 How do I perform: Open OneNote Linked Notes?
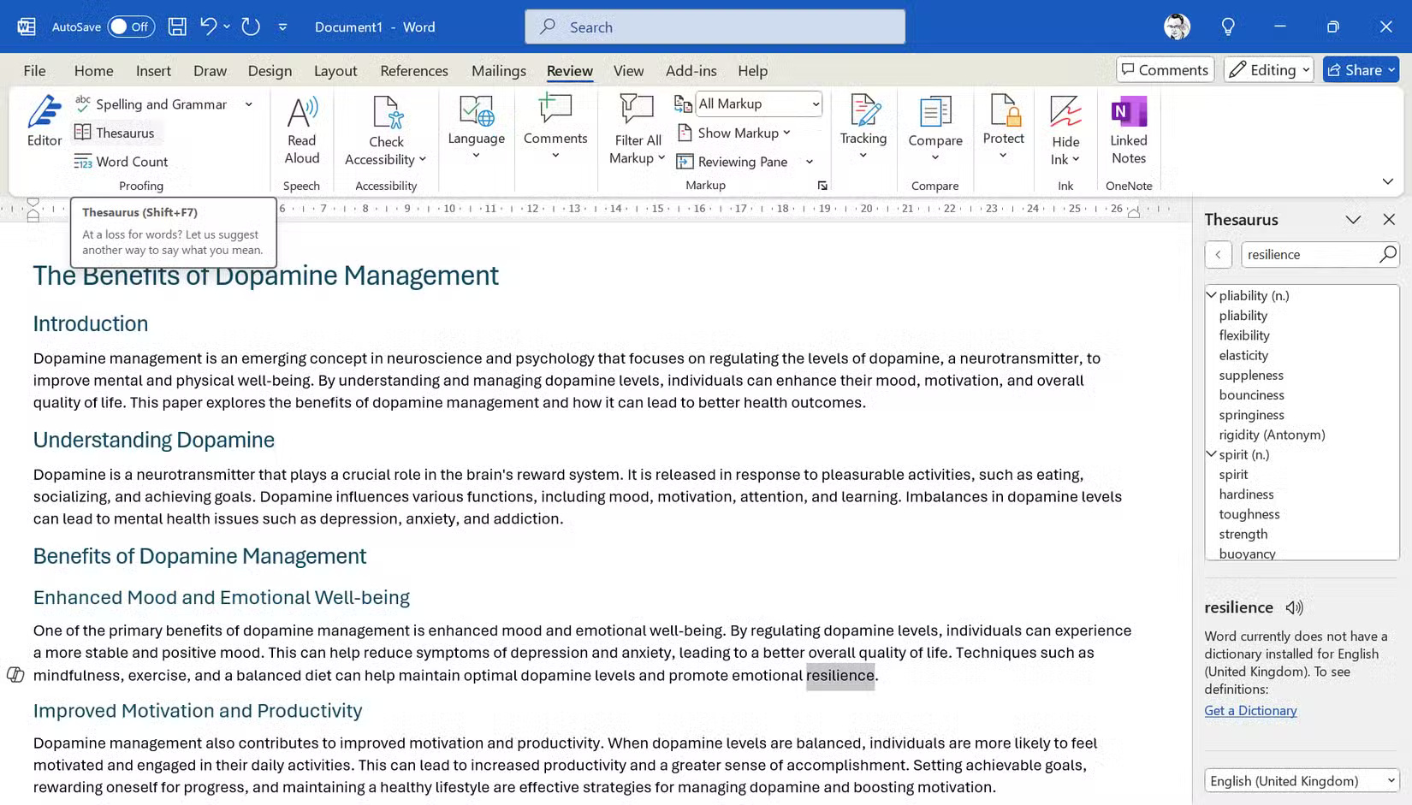(1129, 128)
